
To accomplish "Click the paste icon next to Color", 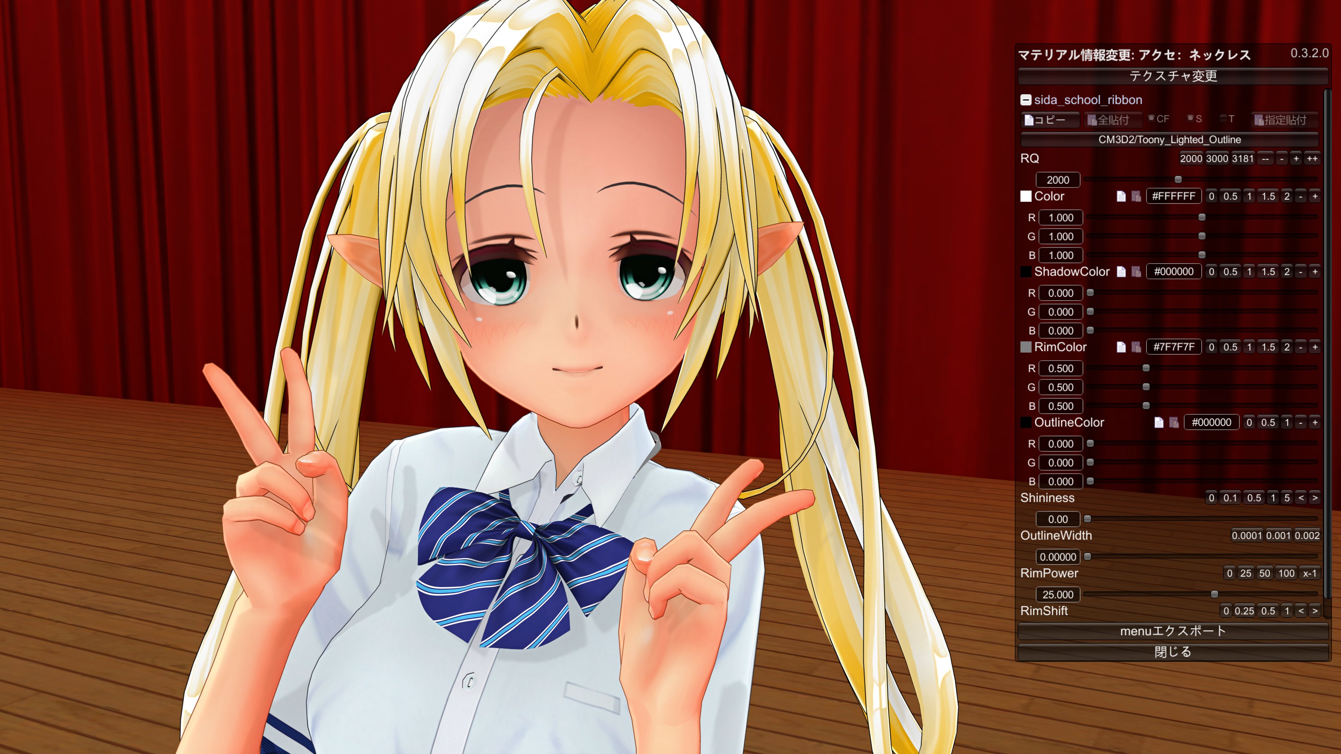I will pyautogui.click(x=1136, y=196).
